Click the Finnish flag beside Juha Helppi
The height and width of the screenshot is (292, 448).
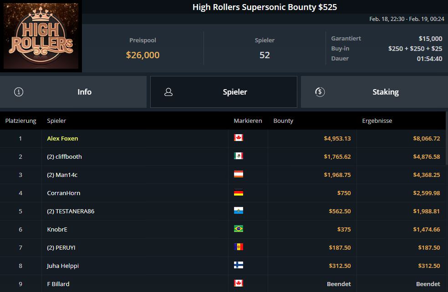(x=238, y=265)
